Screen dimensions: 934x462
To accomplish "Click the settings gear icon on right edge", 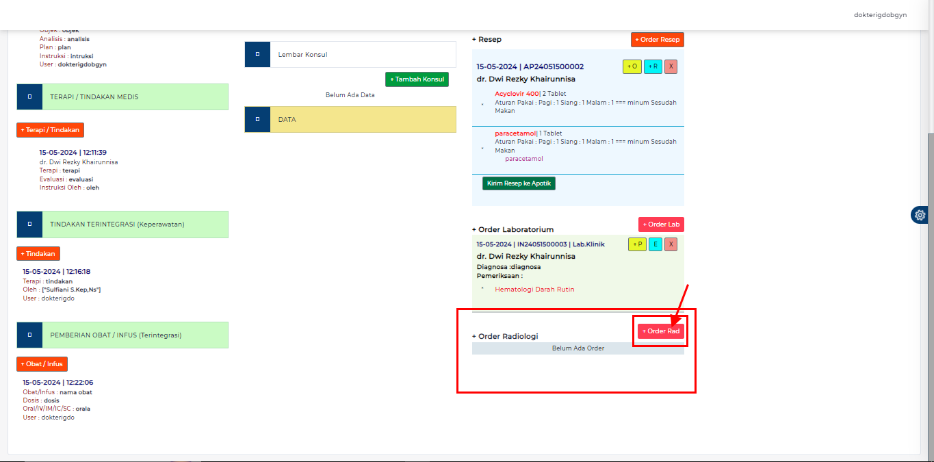I will pos(920,215).
